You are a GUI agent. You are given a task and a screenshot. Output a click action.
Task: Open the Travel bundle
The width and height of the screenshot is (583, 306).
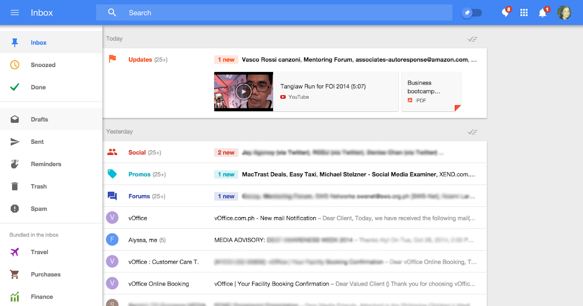click(51, 252)
